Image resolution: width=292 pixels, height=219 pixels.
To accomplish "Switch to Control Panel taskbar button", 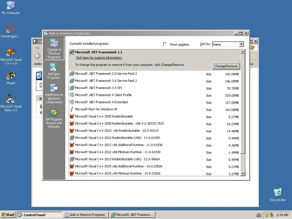I will coord(39,215).
